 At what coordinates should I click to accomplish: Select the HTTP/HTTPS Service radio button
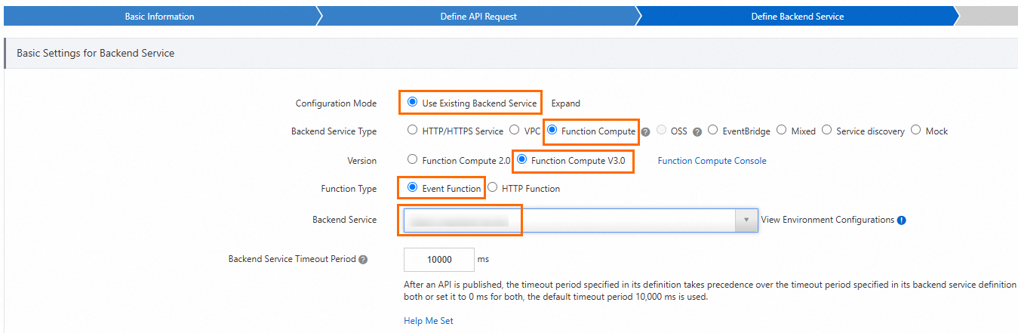[412, 131]
